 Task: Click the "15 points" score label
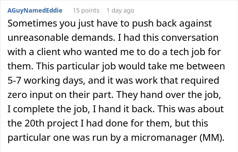(x=86, y=11)
